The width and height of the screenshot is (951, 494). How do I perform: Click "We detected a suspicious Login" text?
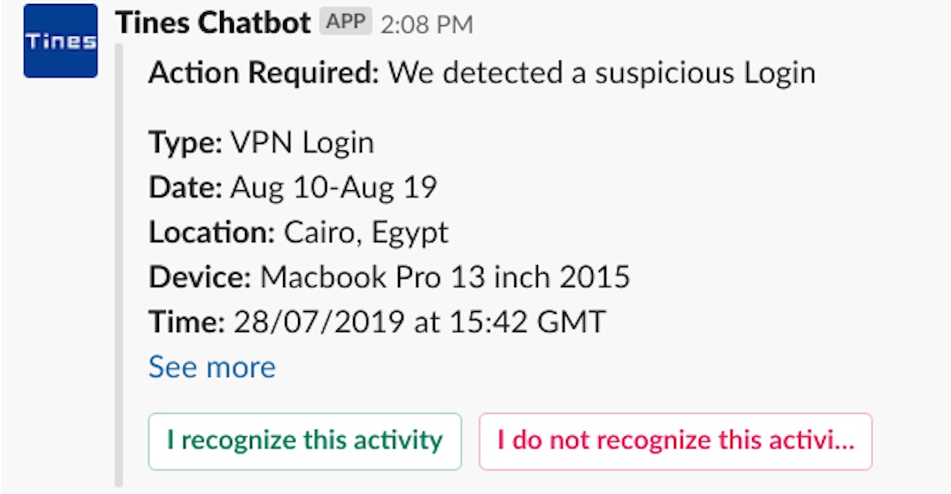602,72
